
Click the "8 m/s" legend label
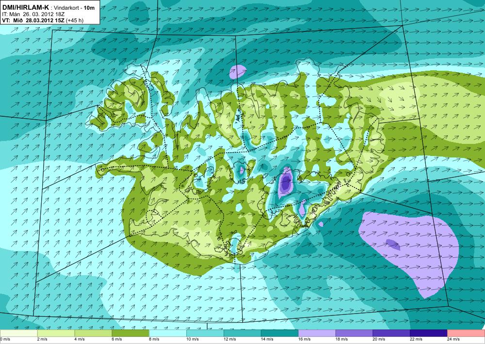pyautogui.click(x=154, y=339)
